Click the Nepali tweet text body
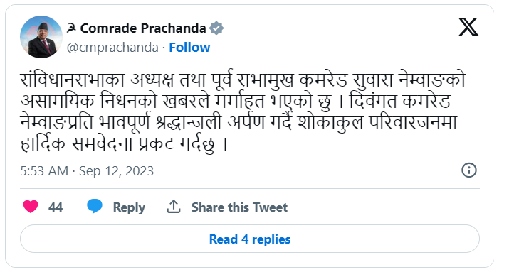Screen dimensions: 514x272 pyautogui.click(x=243, y=111)
